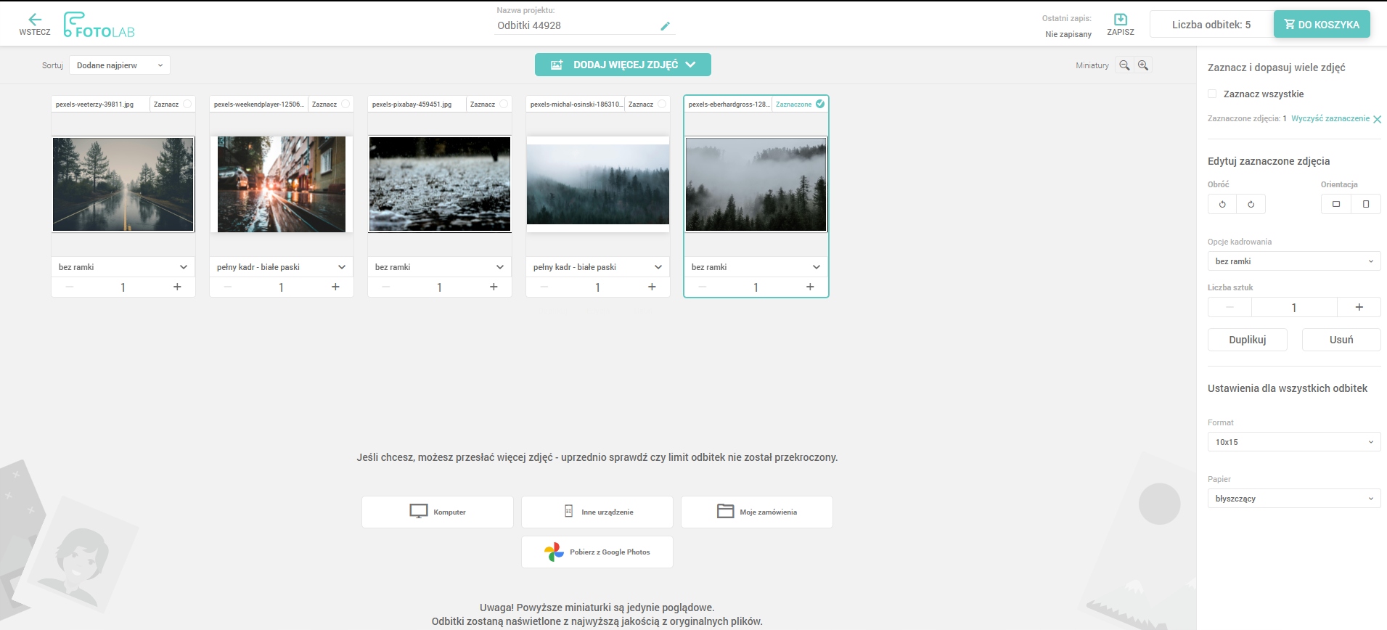Open the Papier błyszczący dropdown
The width and height of the screenshot is (1387, 630).
click(1294, 499)
